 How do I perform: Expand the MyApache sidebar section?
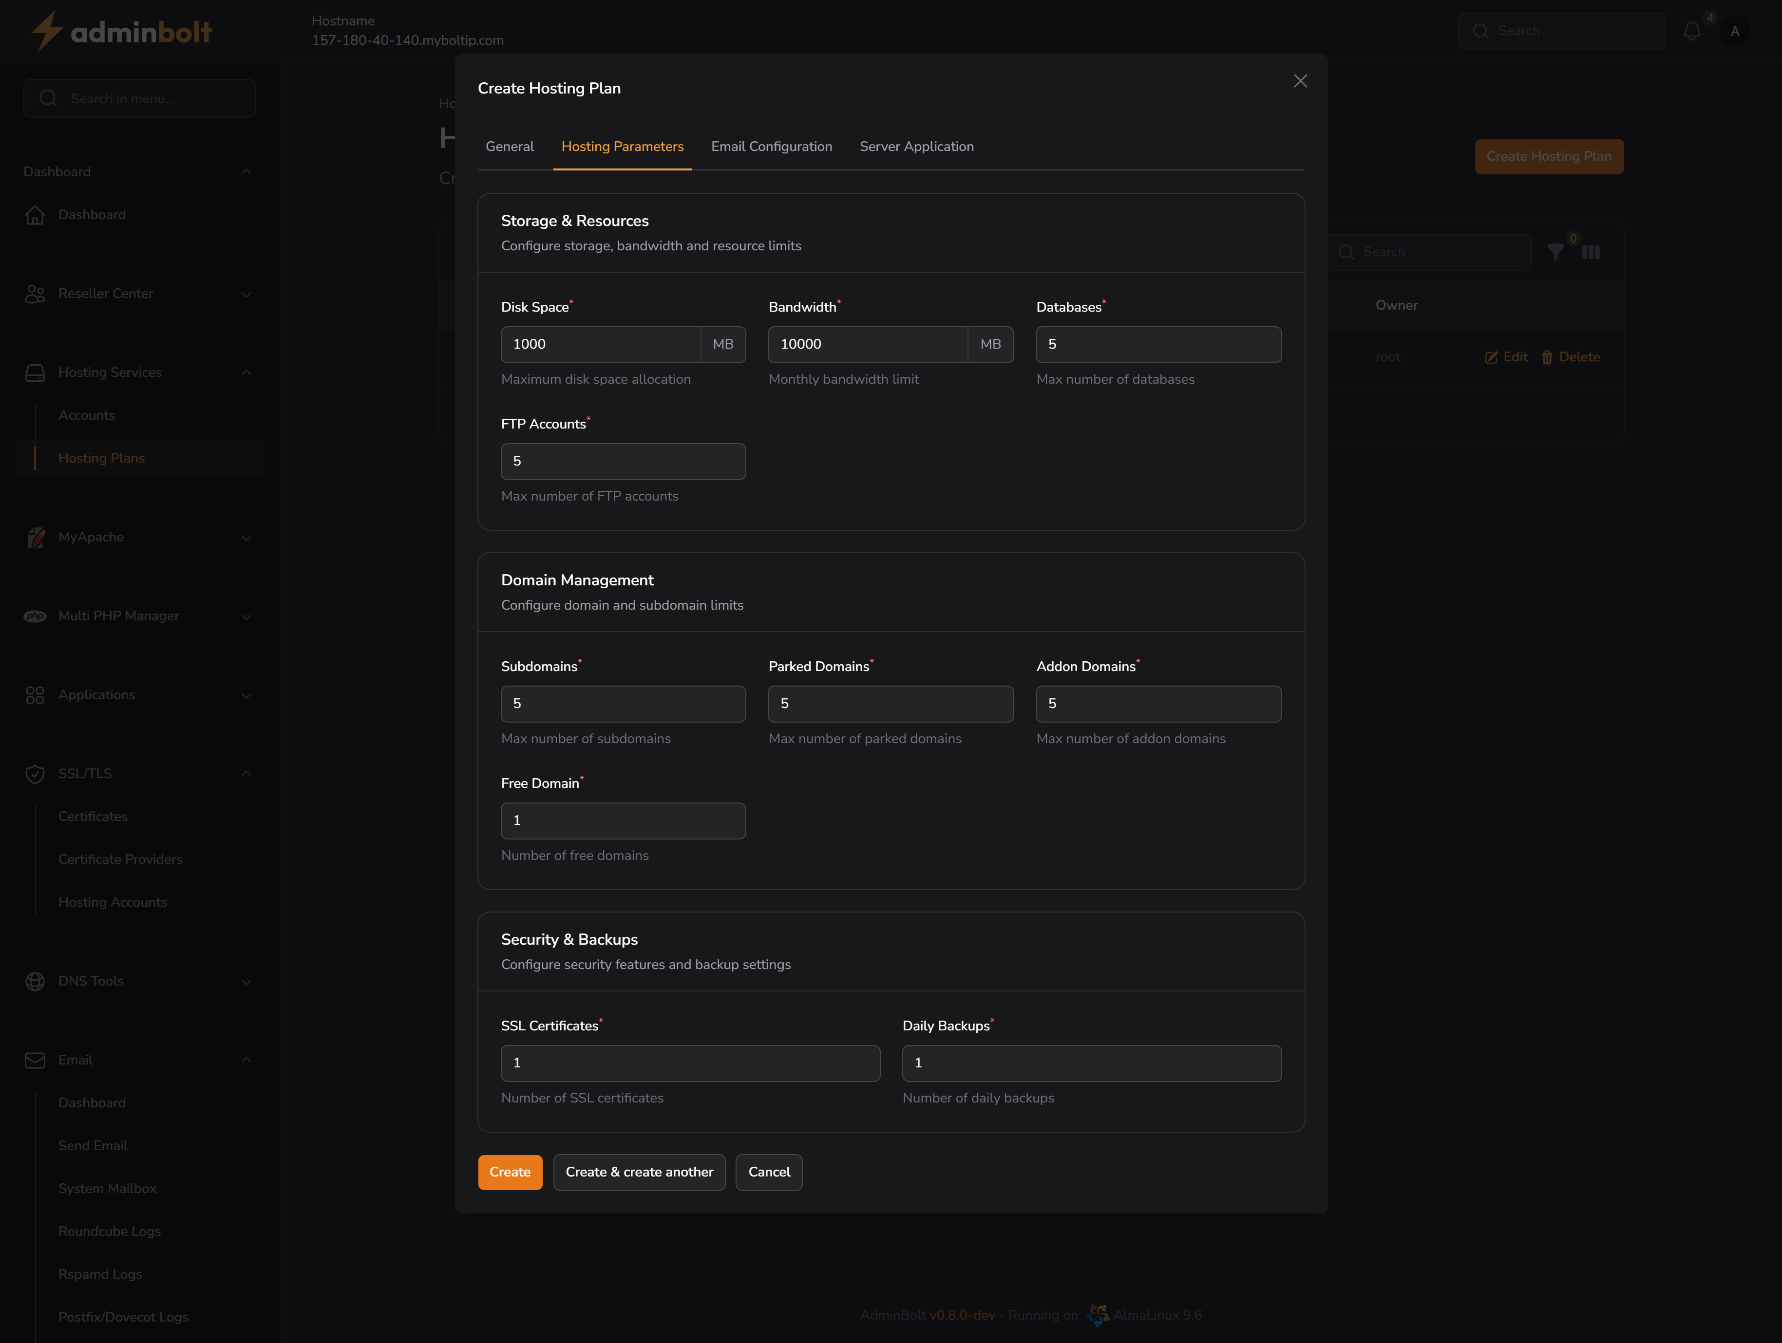(x=246, y=537)
